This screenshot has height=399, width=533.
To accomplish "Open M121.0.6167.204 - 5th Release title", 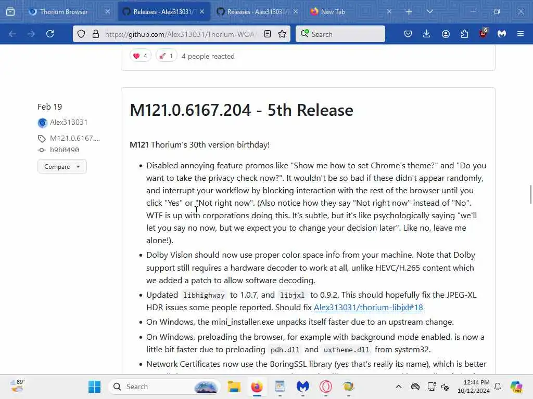I will pyautogui.click(x=242, y=110).
